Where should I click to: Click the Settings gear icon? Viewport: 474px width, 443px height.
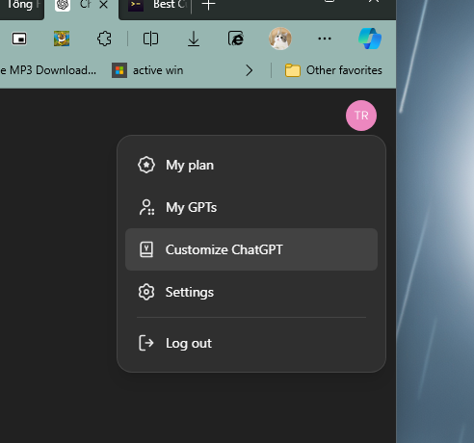(x=146, y=292)
